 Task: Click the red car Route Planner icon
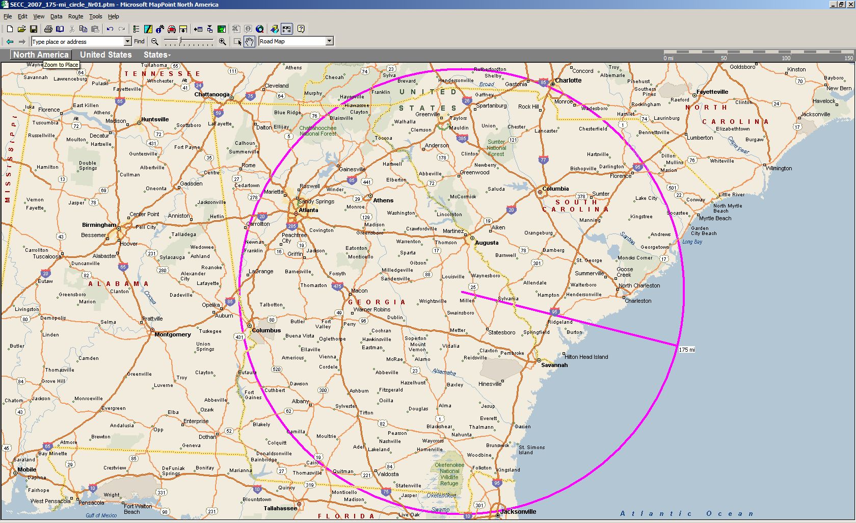coord(172,29)
